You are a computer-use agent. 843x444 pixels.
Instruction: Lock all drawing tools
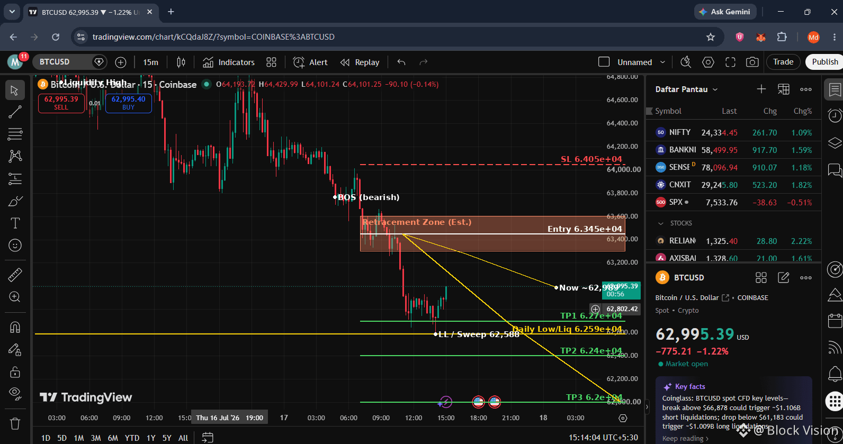click(x=15, y=371)
